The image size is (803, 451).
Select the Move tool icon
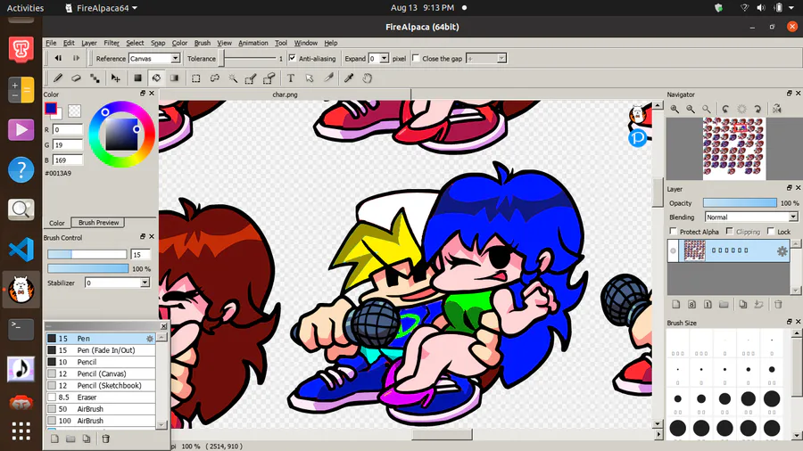(x=116, y=78)
